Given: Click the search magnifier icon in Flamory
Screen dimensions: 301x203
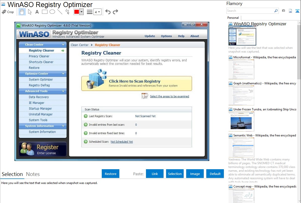Looking at the screenshot, I should pyautogui.click(x=276, y=11).
